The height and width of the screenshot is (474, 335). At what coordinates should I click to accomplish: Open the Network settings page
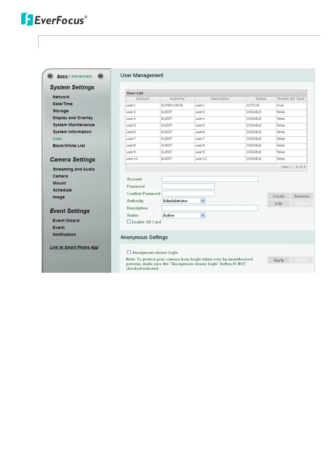click(61, 97)
